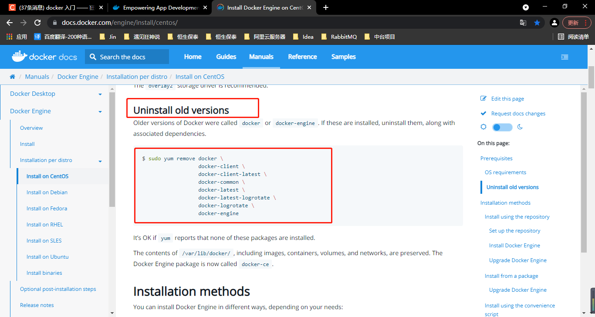Open the 百度翻译 bookmark
The image size is (595, 317).
(63, 37)
